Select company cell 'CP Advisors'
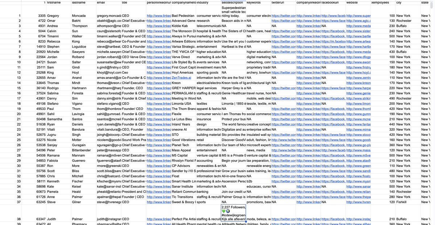 click(x=183, y=166)
